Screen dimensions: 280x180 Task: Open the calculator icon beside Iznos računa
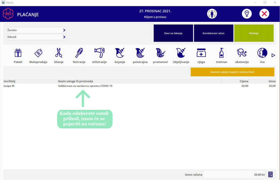(270, 175)
